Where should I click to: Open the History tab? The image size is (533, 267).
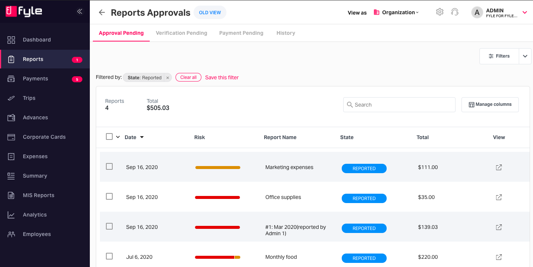click(286, 33)
